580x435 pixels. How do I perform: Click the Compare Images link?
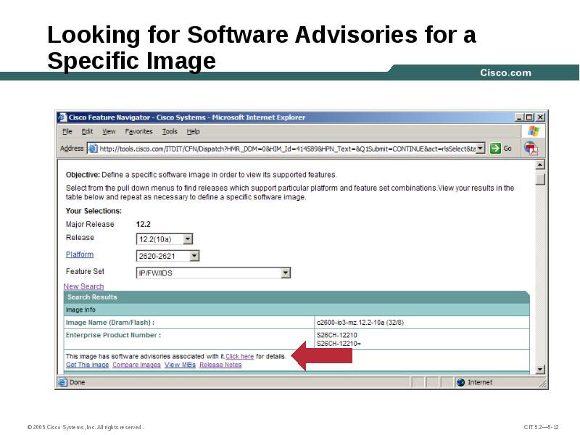pos(136,365)
